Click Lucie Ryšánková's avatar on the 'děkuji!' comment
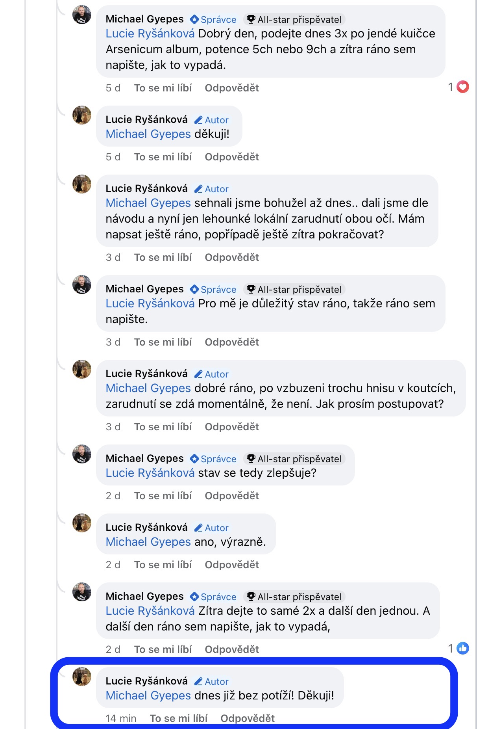 (x=82, y=115)
